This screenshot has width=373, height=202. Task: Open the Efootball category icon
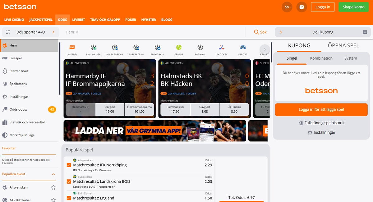click(157, 48)
